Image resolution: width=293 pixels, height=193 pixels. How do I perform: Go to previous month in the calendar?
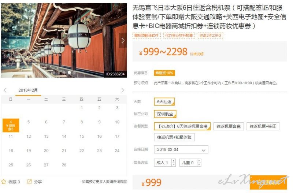pos(5,90)
